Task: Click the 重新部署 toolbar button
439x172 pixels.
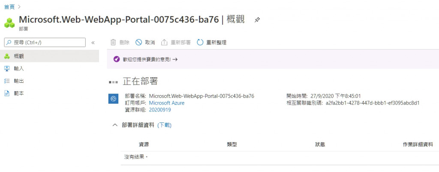Action: point(176,42)
